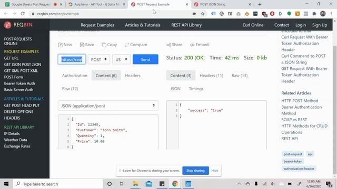The width and height of the screenshot is (337, 189).
Task: Open the Chrome three-dot menu
Action: (x=331, y=14)
